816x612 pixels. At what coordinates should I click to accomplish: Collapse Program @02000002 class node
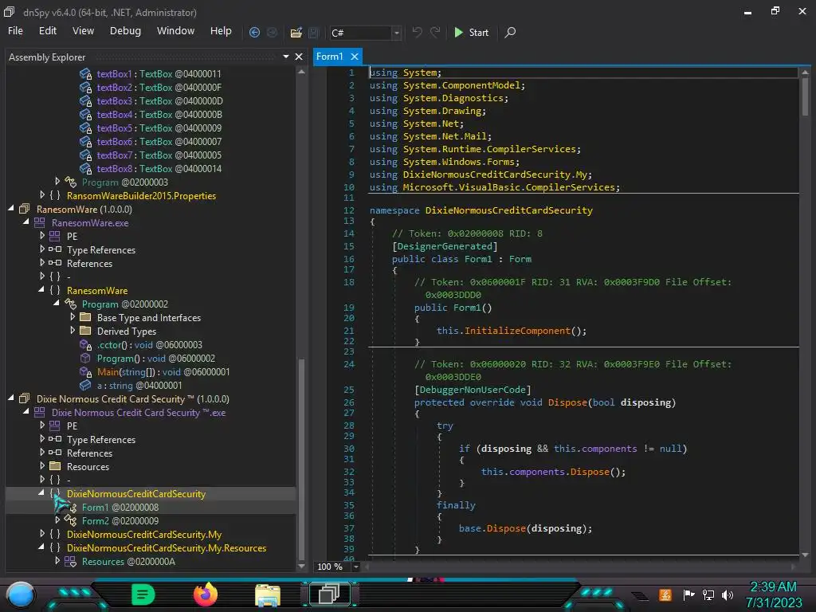57,303
